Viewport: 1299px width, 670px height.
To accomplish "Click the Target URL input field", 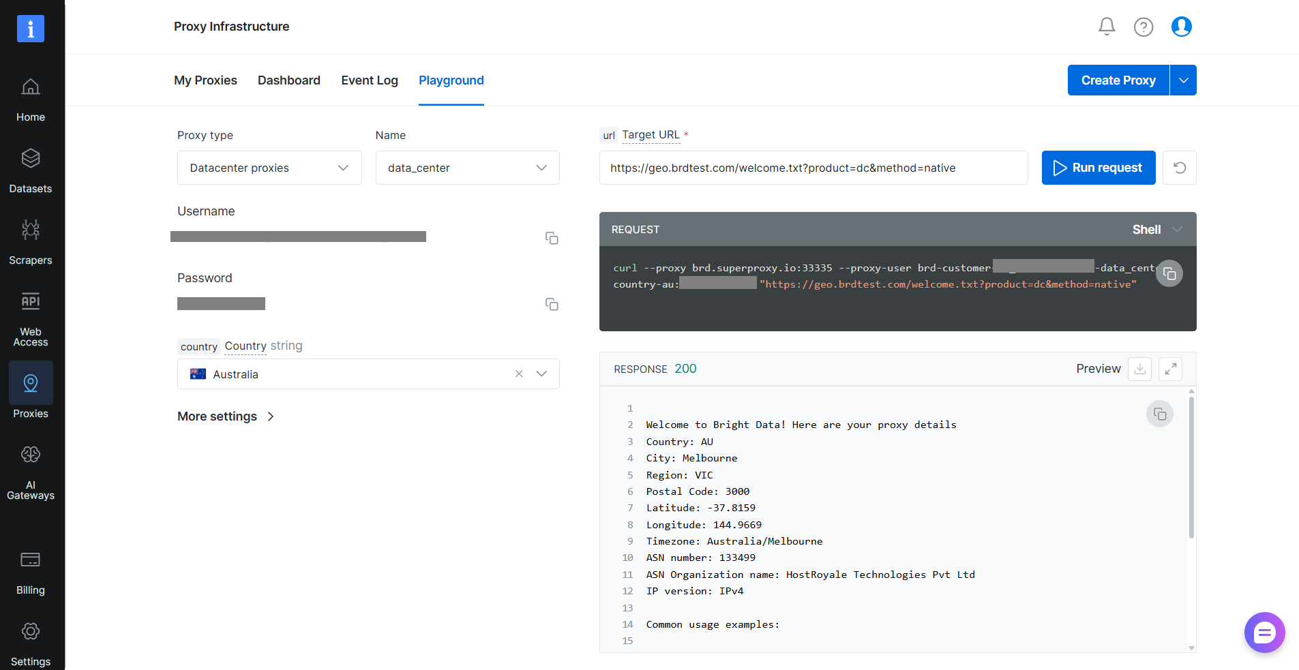I will click(x=813, y=168).
